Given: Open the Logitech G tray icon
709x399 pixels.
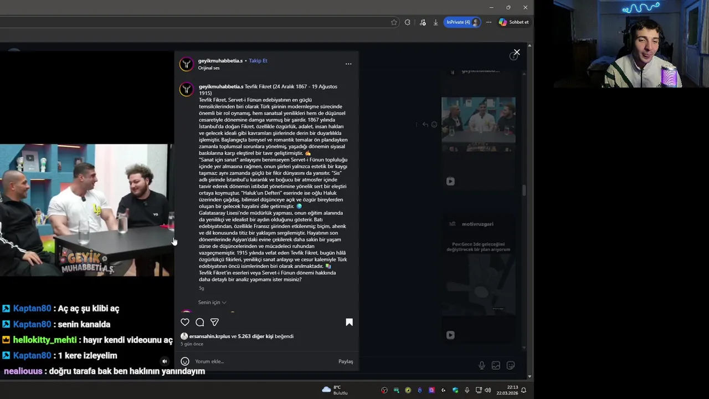Looking at the screenshot, I should 443,390.
